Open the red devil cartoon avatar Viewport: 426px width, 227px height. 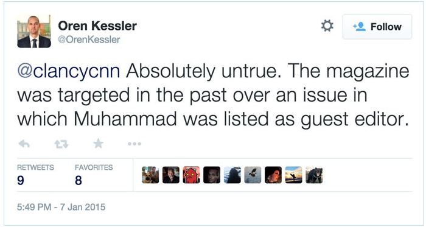191,175
